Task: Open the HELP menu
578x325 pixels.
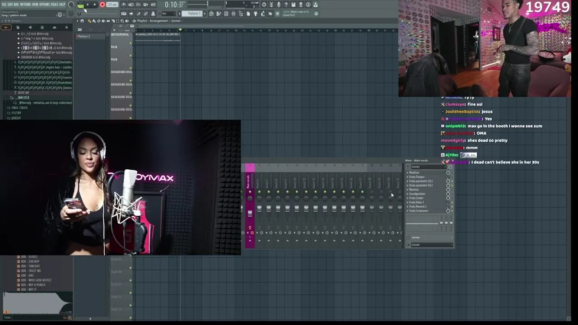Action: tap(62, 5)
